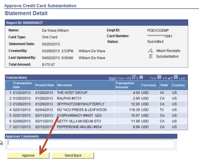Click the download grid to spreadsheet icon
The height and width of the screenshot is (163, 199).
click(x=141, y=78)
